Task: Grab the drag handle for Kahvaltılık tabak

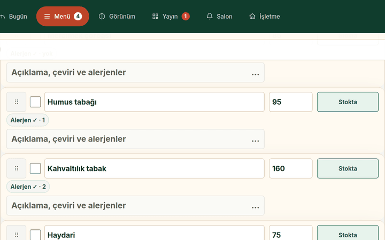Action: point(17,168)
